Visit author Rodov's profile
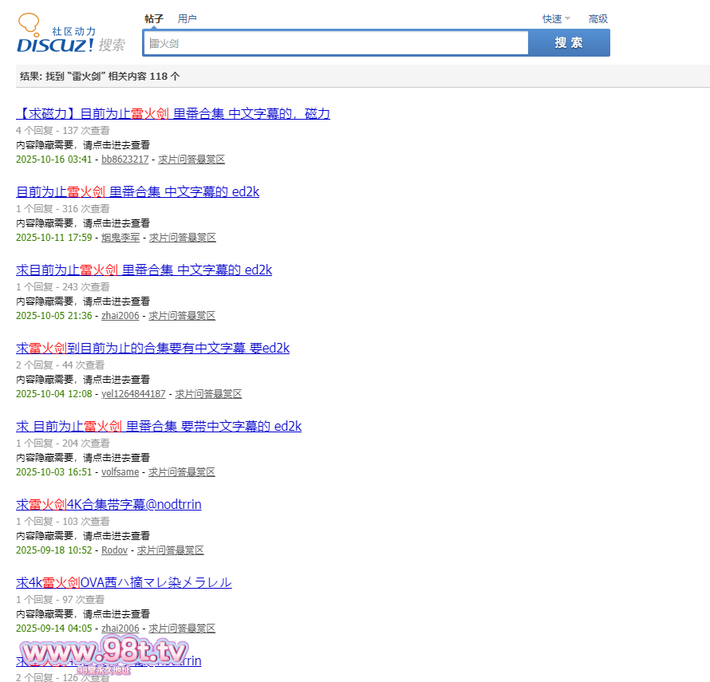This screenshot has height=682, width=710. 114,550
